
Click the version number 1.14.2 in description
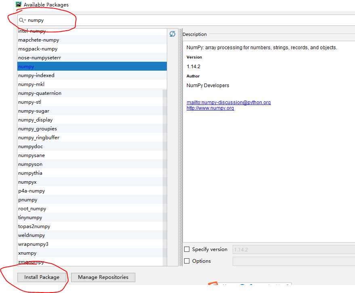(193, 67)
